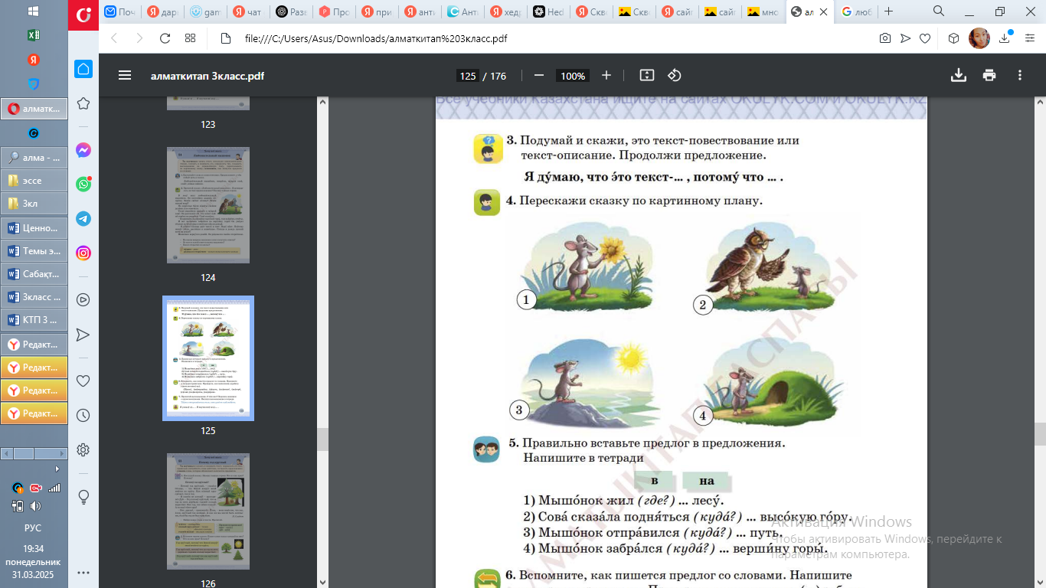This screenshot has width=1046, height=588.
Task: Open Messenger in the Opera sidebar
Action: coord(83,150)
